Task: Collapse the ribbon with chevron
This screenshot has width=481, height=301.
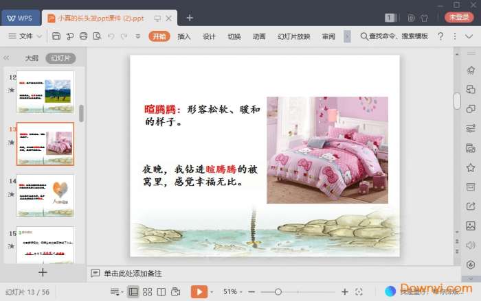Action: pyautogui.click(x=469, y=36)
